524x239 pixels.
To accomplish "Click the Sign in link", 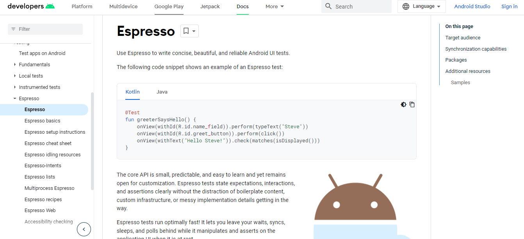I will (509, 6).
